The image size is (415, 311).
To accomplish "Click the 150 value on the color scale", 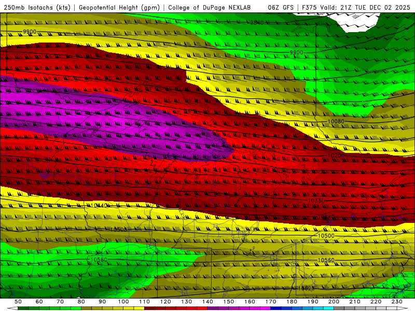I will [229, 302].
